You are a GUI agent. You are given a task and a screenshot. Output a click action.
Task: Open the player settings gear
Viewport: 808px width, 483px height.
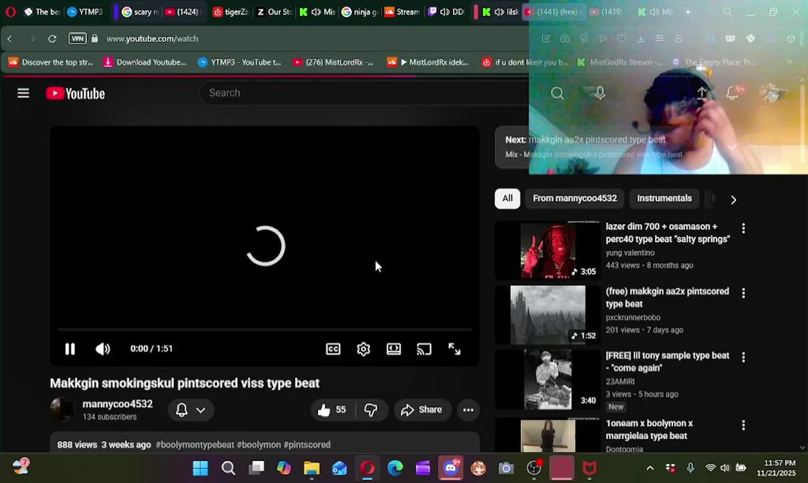coord(363,349)
